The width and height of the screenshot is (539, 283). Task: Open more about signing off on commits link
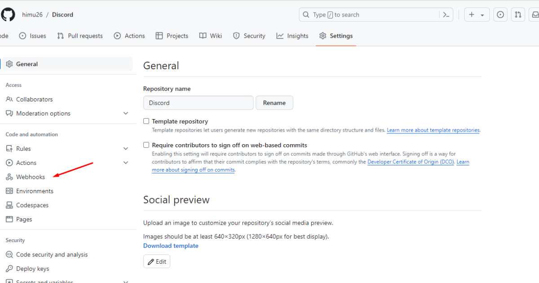(x=194, y=170)
